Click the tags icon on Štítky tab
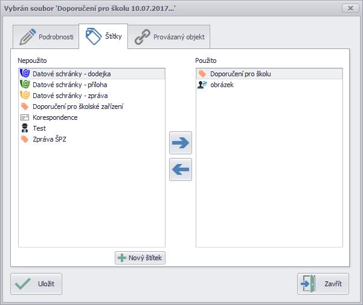 coord(93,36)
